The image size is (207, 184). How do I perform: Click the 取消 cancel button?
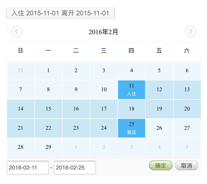[186, 166]
